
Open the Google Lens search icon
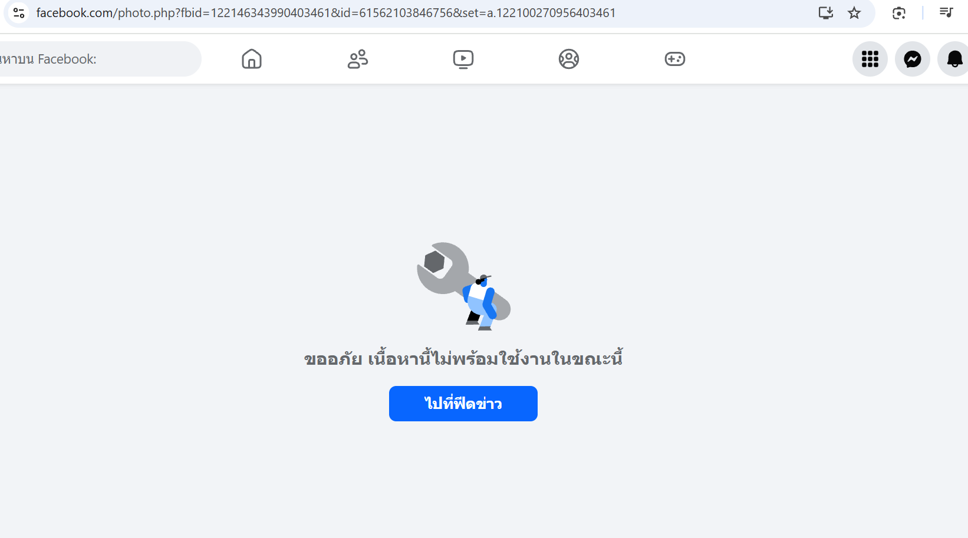[899, 13]
